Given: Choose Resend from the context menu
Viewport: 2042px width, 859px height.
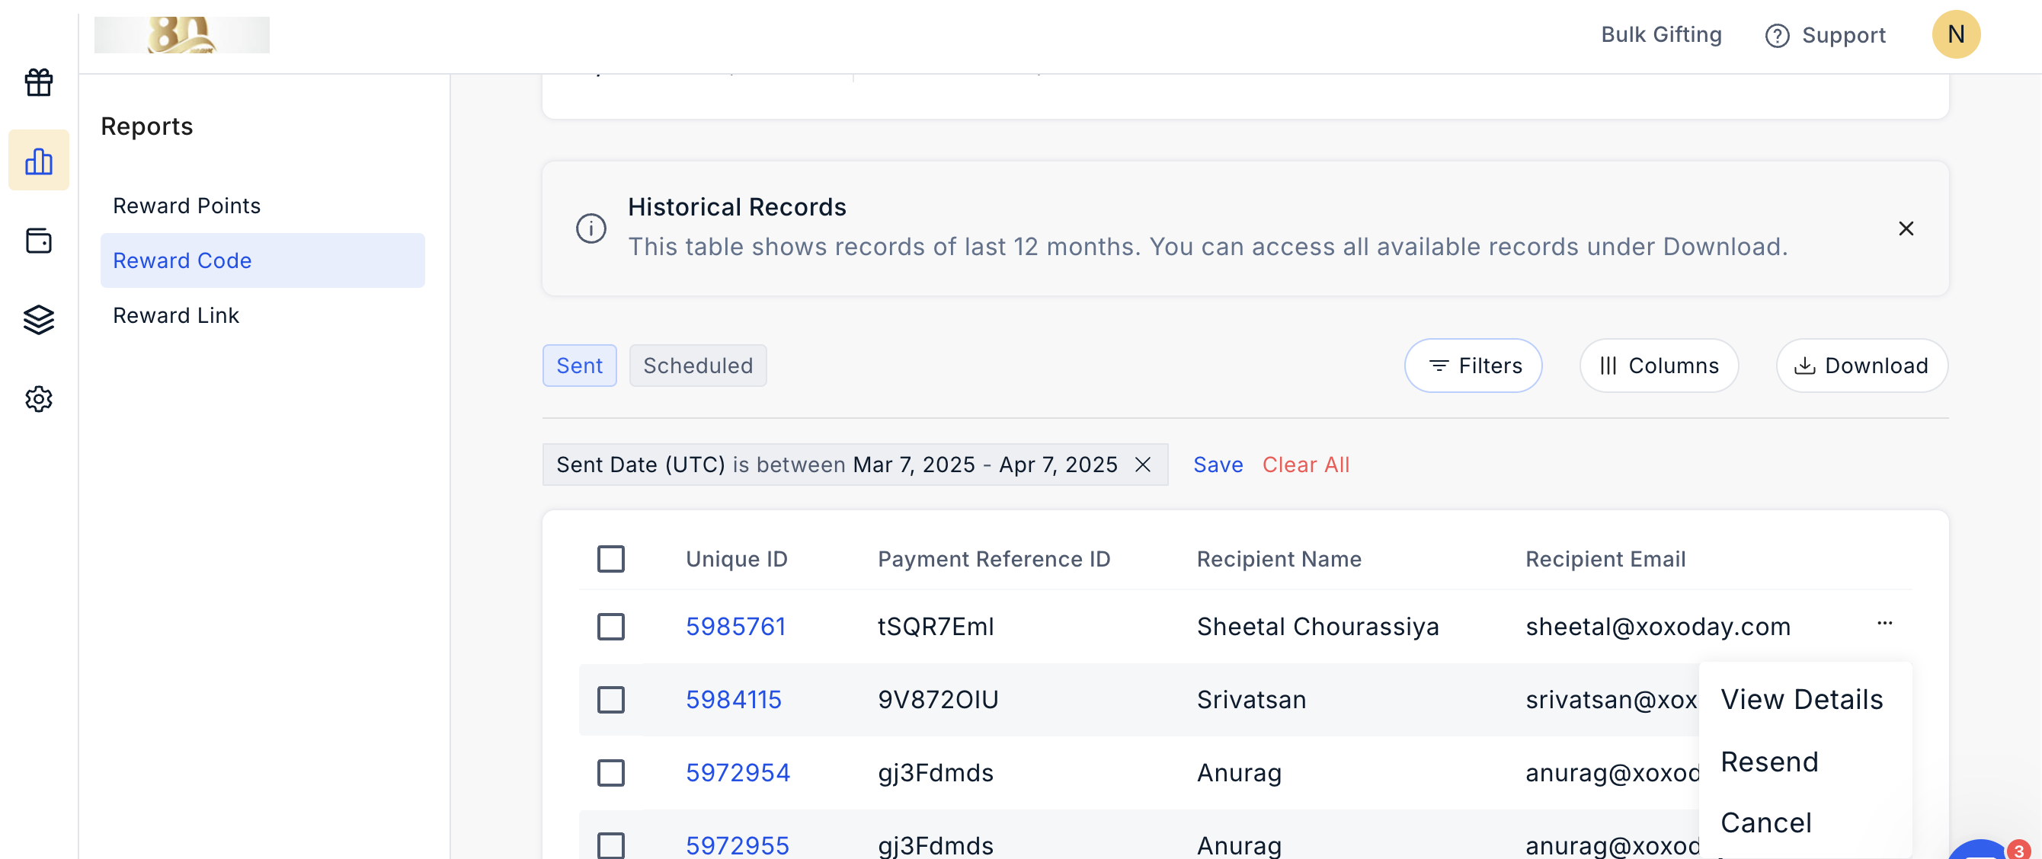Looking at the screenshot, I should (x=1768, y=762).
